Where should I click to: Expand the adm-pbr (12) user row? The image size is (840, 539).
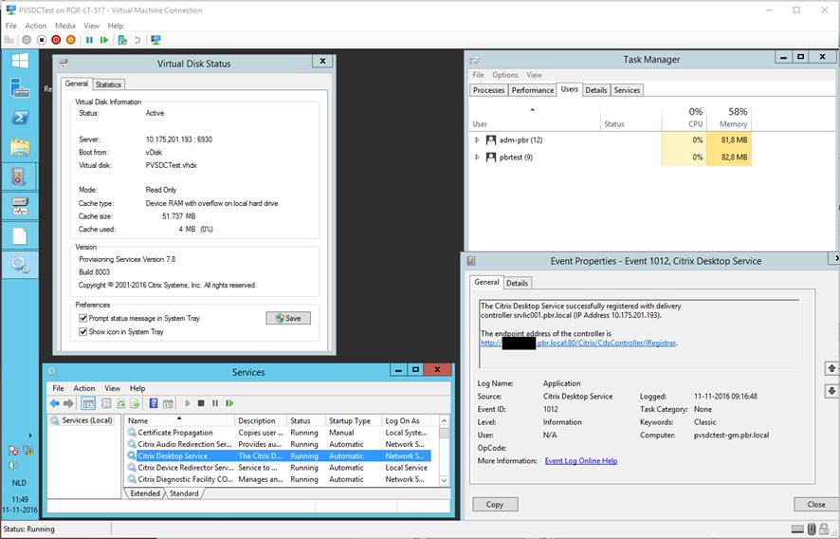click(x=477, y=140)
